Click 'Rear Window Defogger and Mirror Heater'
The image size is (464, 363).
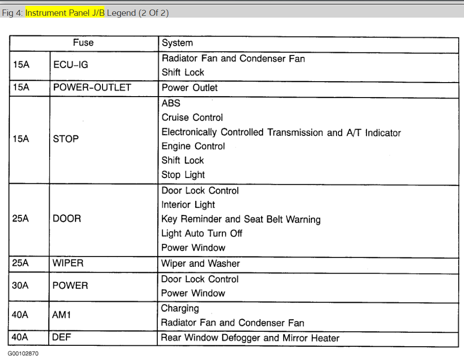pyautogui.click(x=250, y=338)
